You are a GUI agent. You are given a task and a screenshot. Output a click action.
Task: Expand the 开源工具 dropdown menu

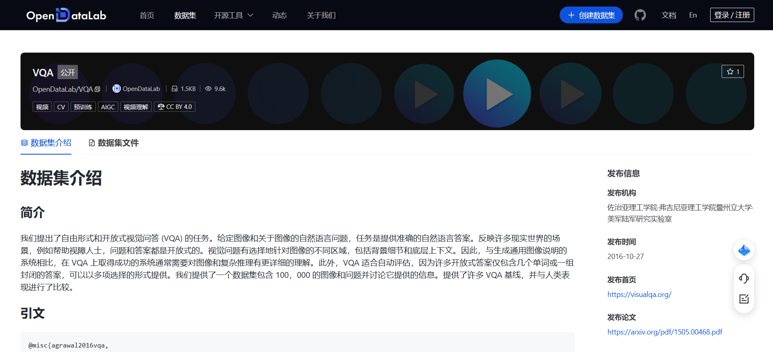coord(233,15)
